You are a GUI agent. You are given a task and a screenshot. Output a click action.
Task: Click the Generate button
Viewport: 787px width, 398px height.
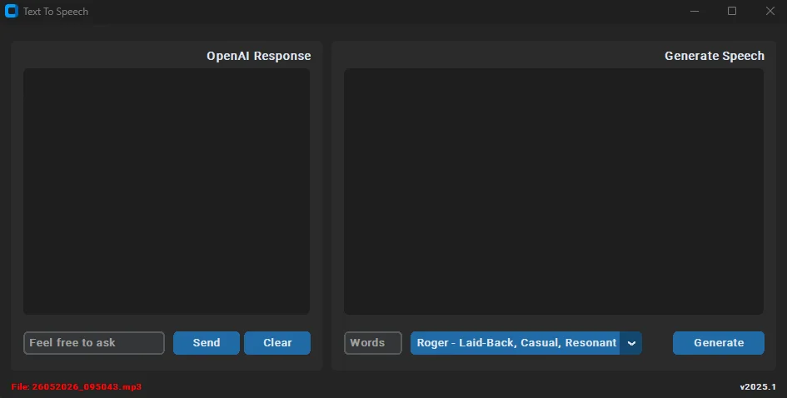(x=718, y=343)
